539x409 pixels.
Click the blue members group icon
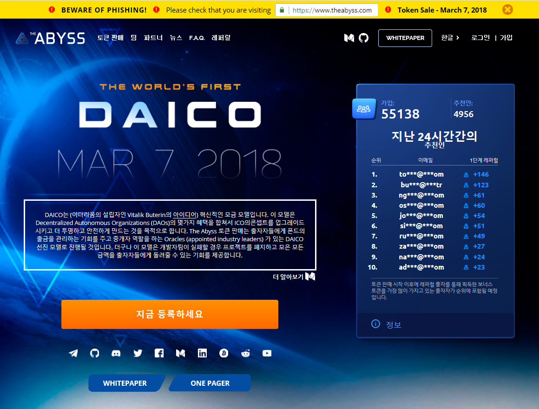[x=364, y=109]
